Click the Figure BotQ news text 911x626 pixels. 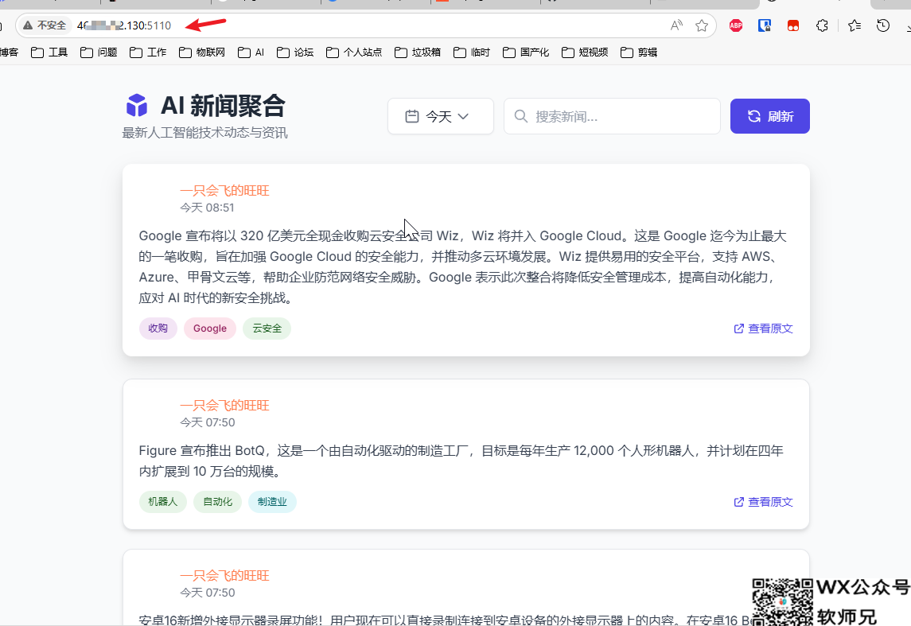(461, 461)
